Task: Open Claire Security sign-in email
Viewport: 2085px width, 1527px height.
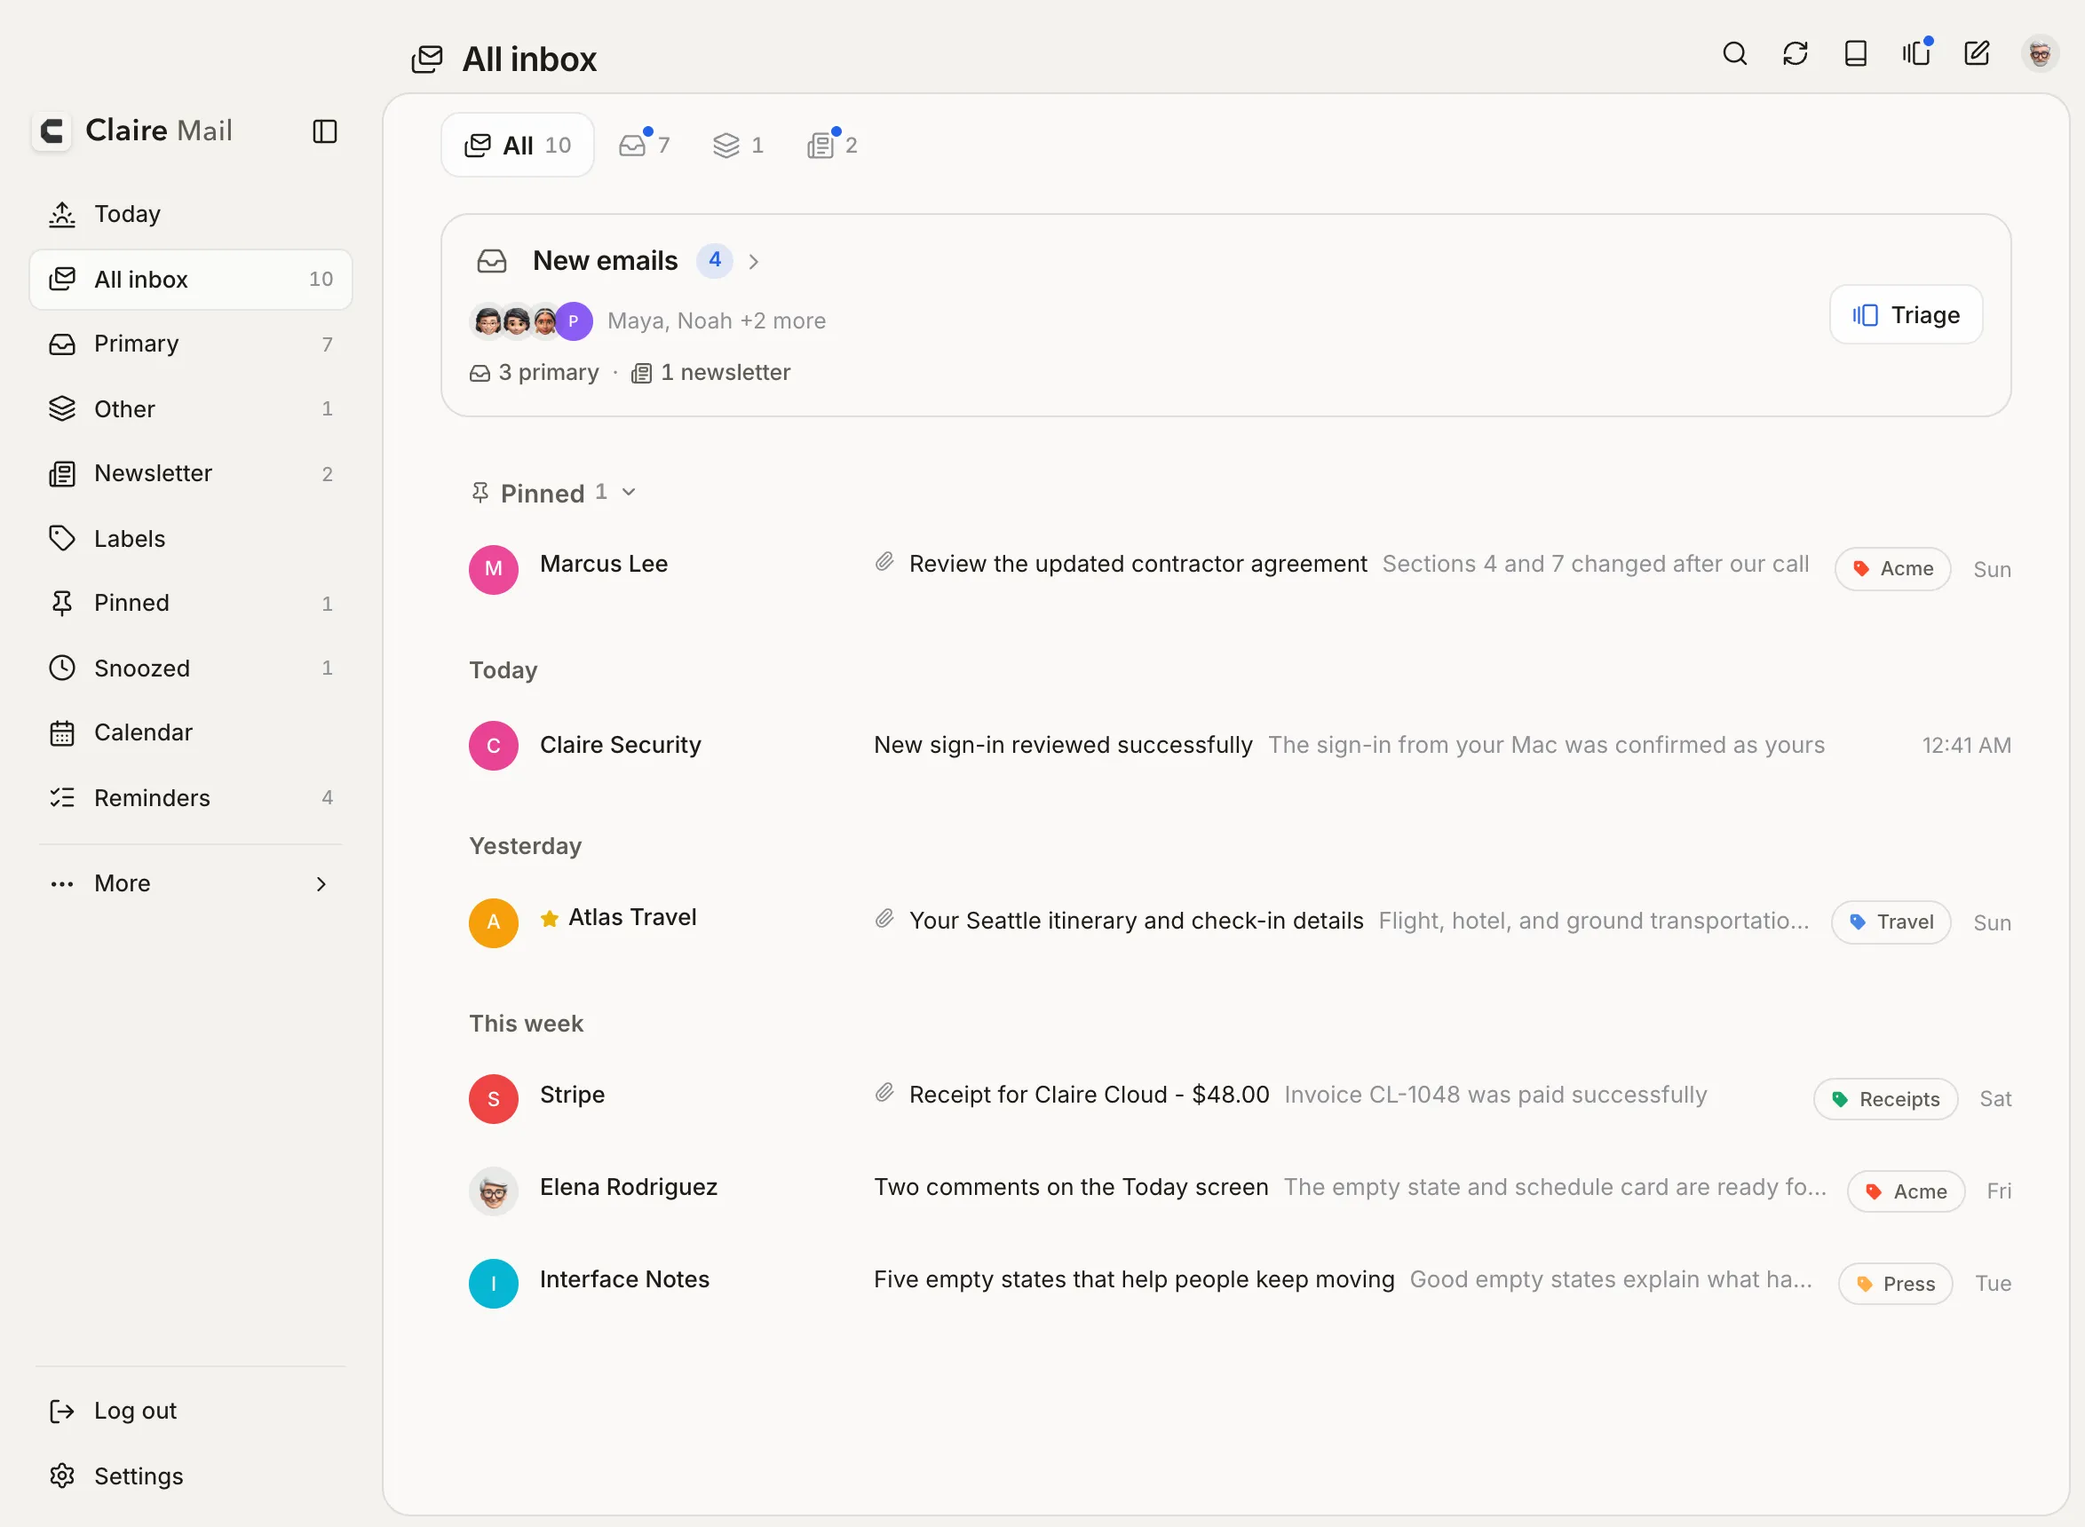Action: click(x=1239, y=745)
